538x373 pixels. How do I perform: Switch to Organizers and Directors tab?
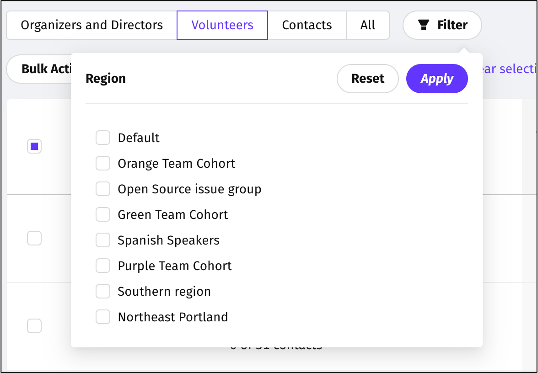[91, 25]
